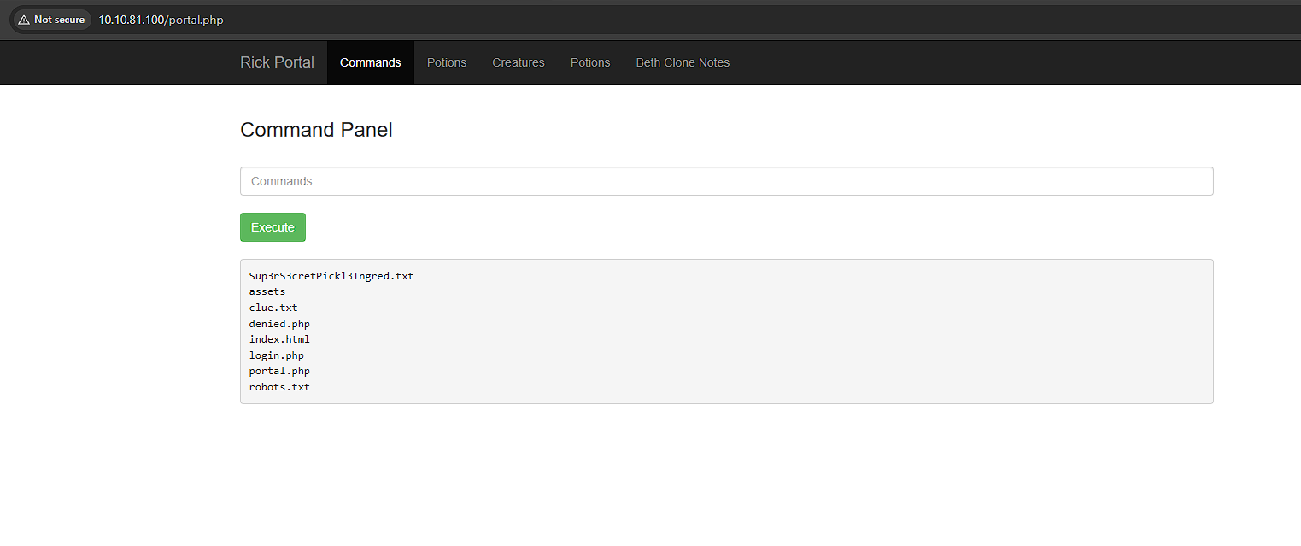Click the assets directory entry
Screen dimensions: 1301x546
tap(267, 291)
